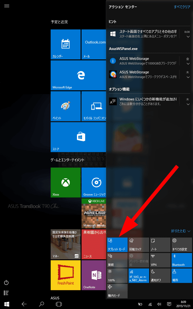This screenshot has height=309, width=193.
Task: Launch the Microsoft Edge tile
Action: click(x=78, y=75)
